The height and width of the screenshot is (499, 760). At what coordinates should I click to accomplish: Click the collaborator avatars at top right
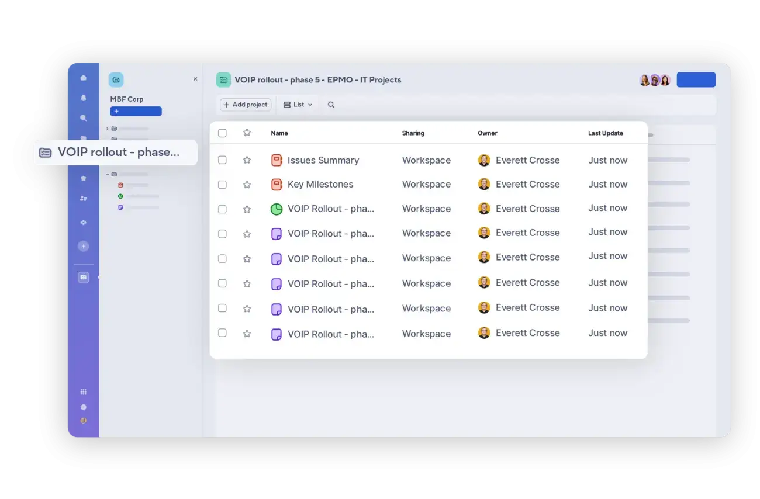[x=655, y=80]
